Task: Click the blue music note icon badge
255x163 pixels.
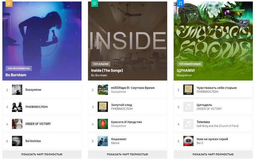Action: click(180, 3)
